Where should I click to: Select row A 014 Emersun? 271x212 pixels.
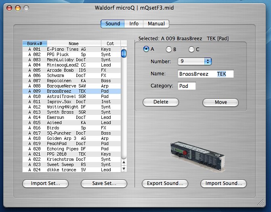tap(71, 117)
